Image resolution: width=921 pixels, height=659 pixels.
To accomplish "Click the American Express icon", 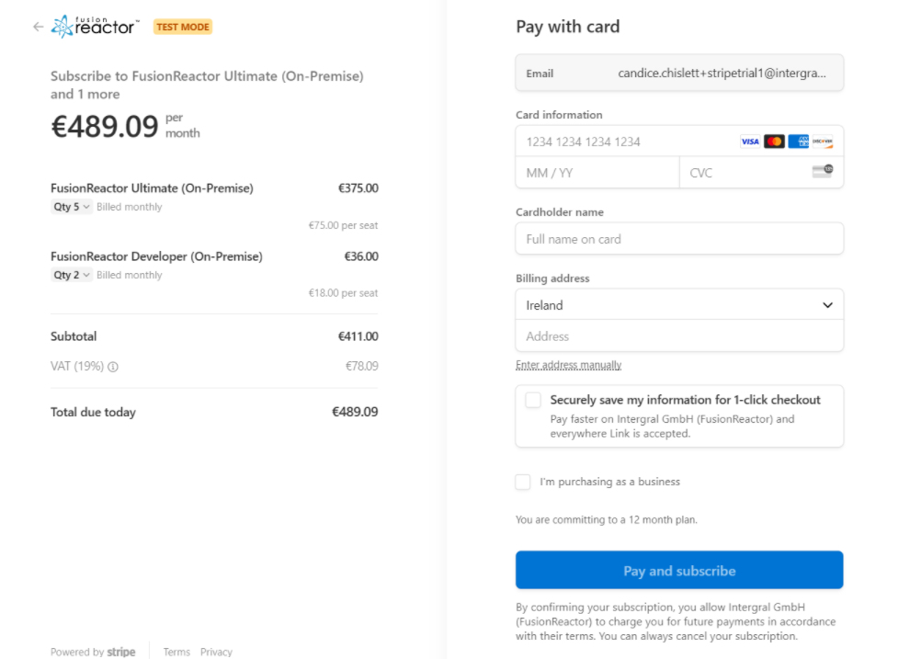I will click(x=798, y=142).
